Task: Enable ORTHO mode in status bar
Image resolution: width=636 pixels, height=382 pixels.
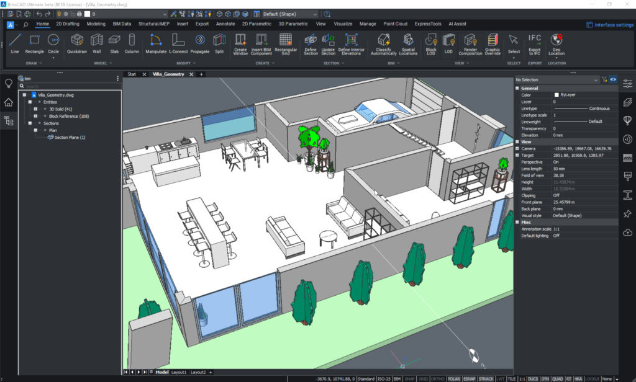Action: point(438,378)
